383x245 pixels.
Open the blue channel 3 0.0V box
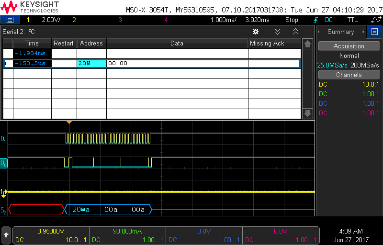(204, 235)
